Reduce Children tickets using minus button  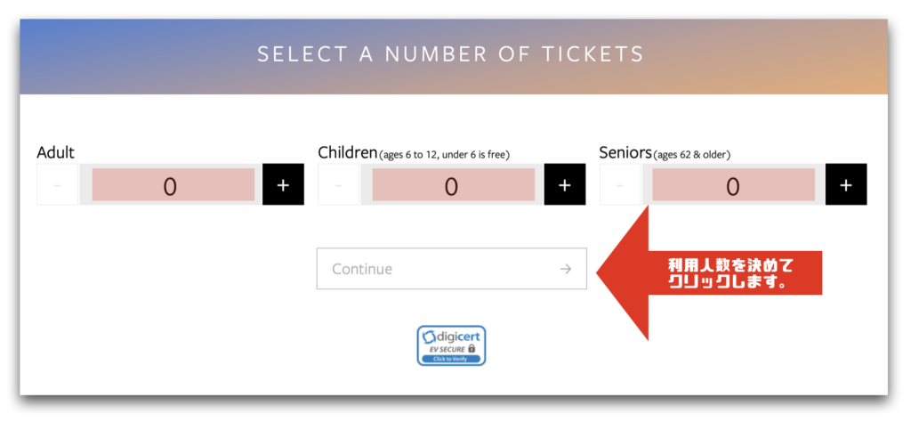coord(339,184)
